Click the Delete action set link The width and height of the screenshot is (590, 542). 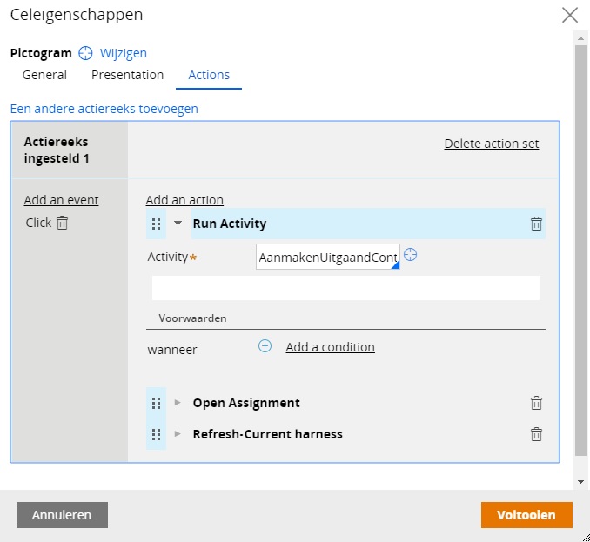[492, 144]
